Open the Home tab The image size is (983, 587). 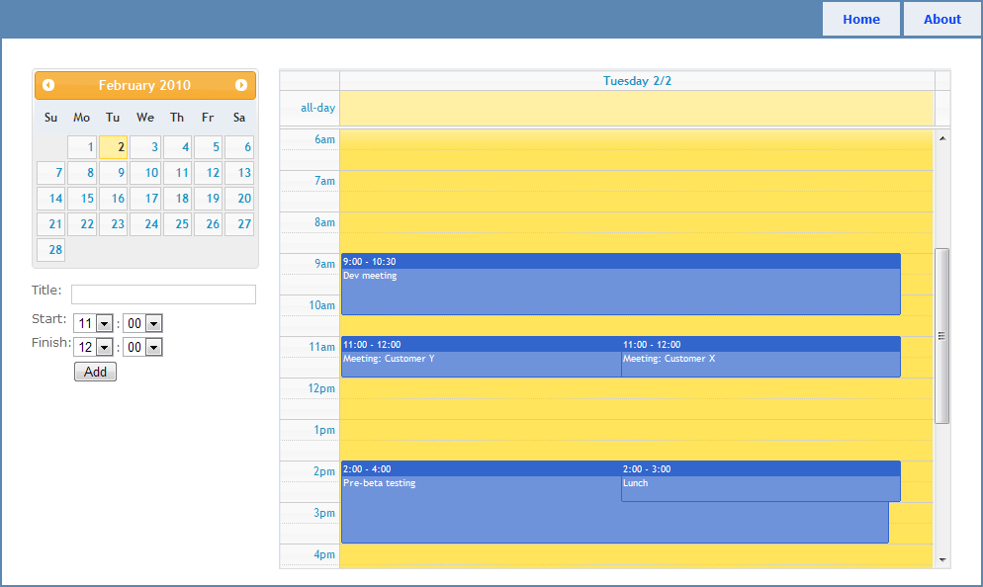(860, 20)
